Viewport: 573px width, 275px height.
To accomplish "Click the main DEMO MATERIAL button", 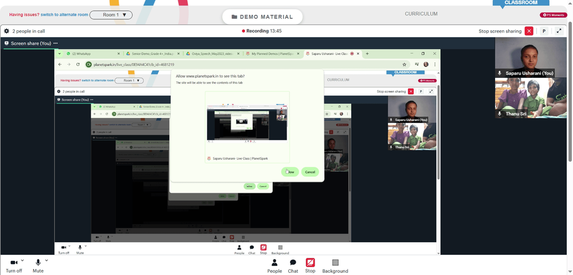I will (x=262, y=17).
